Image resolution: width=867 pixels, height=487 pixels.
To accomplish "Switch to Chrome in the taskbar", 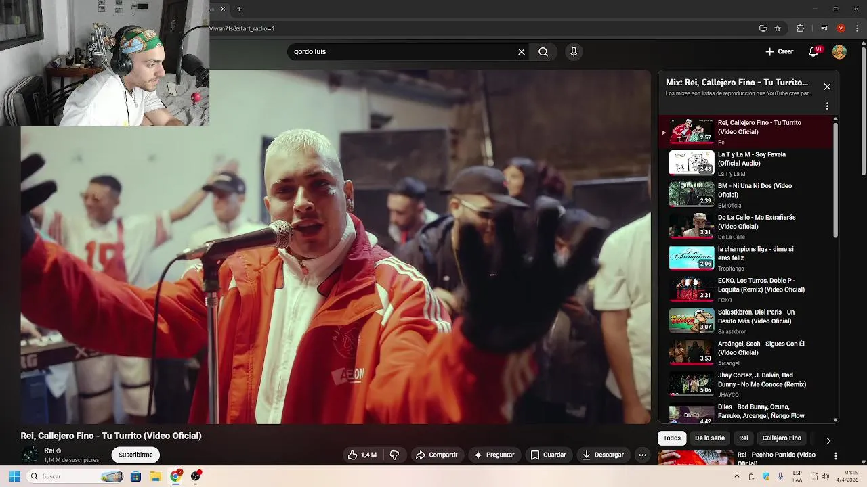I will pos(176,476).
